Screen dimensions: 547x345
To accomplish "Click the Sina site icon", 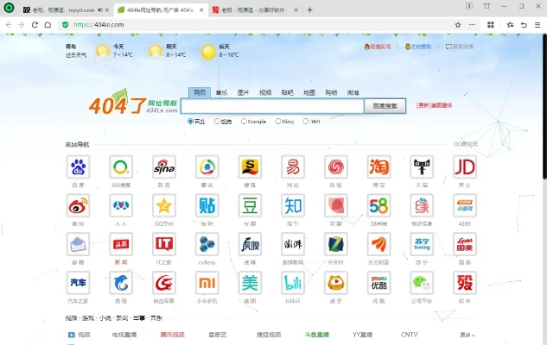I will (164, 167).
